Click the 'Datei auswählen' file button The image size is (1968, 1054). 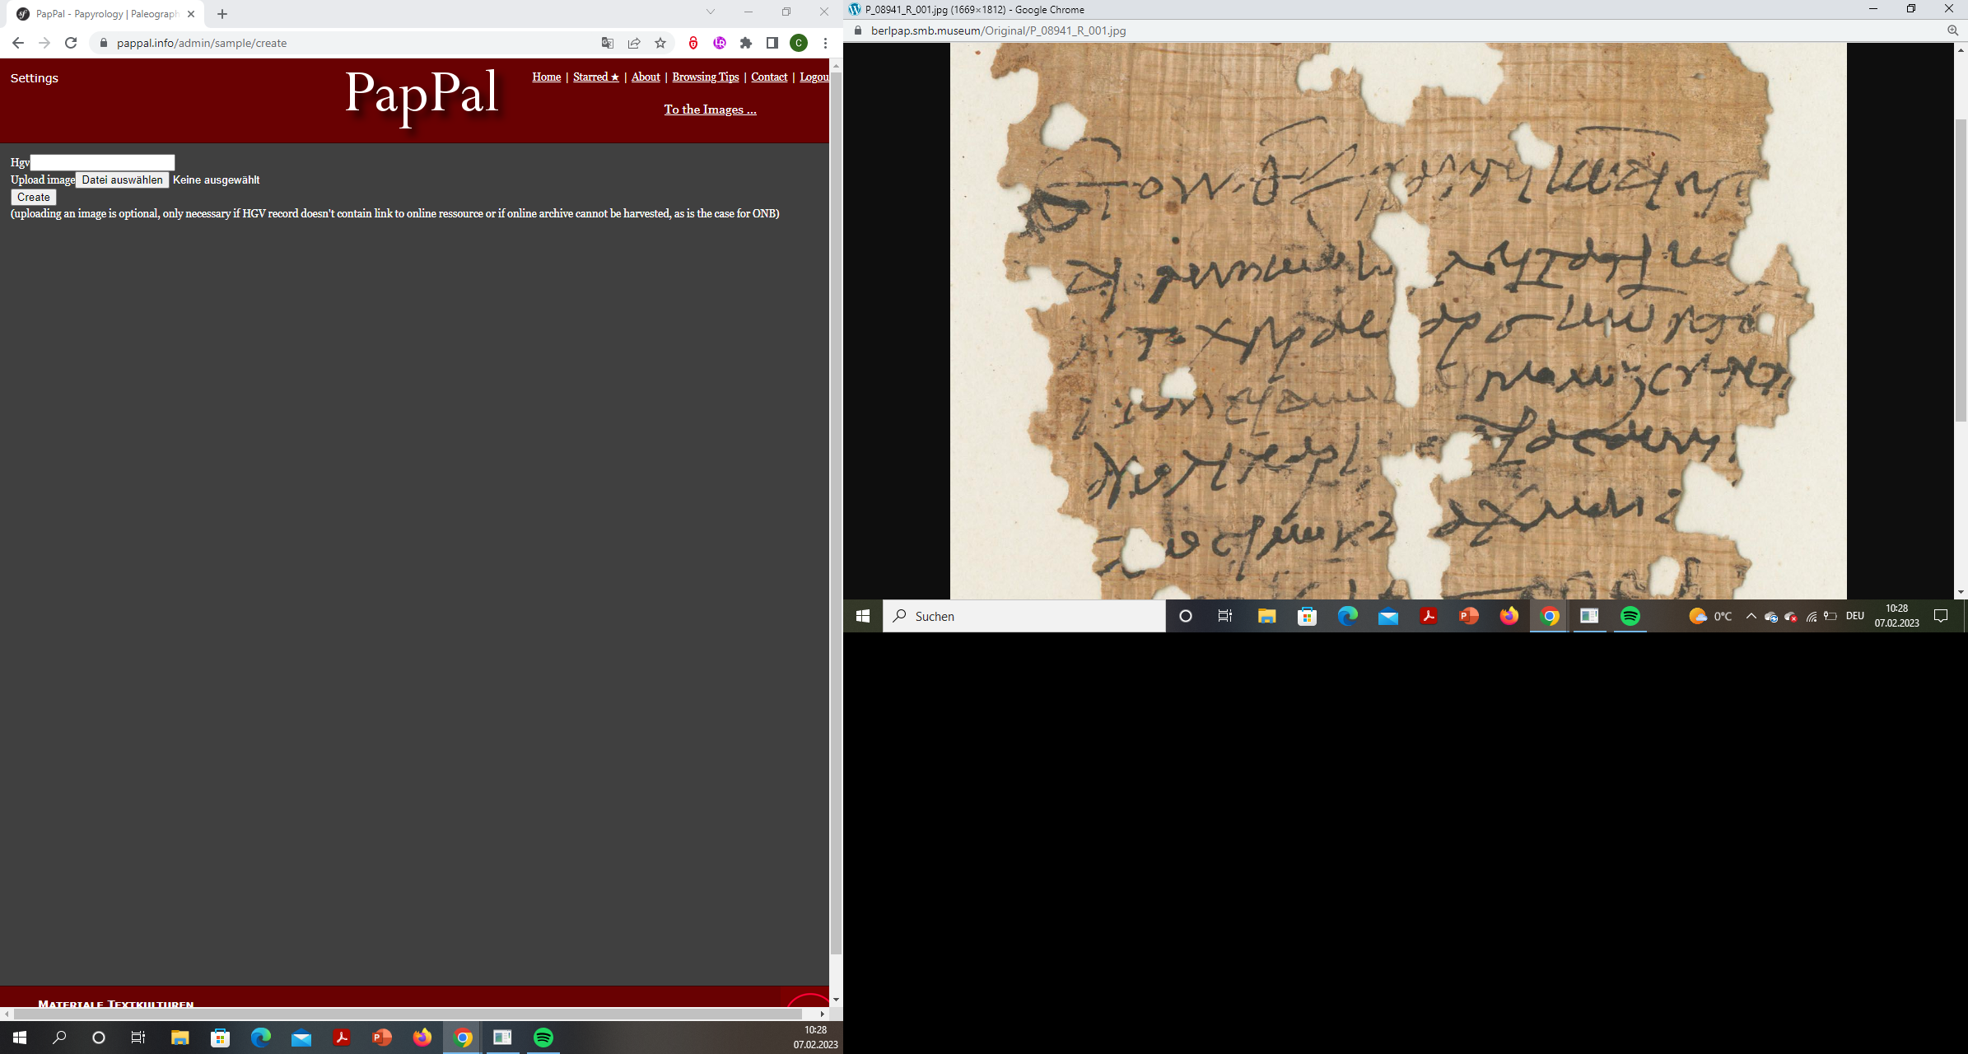pos(123,180)
